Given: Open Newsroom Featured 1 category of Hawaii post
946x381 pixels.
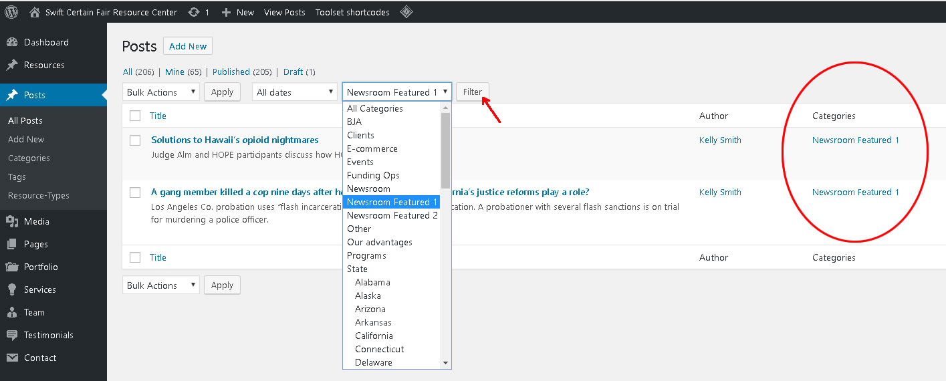Looking at the screenshot, I should pos(856,140).
